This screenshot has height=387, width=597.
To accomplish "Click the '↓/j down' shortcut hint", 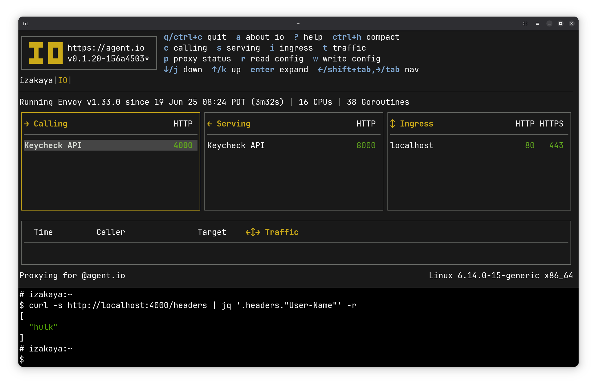I will tap(183, 70).
